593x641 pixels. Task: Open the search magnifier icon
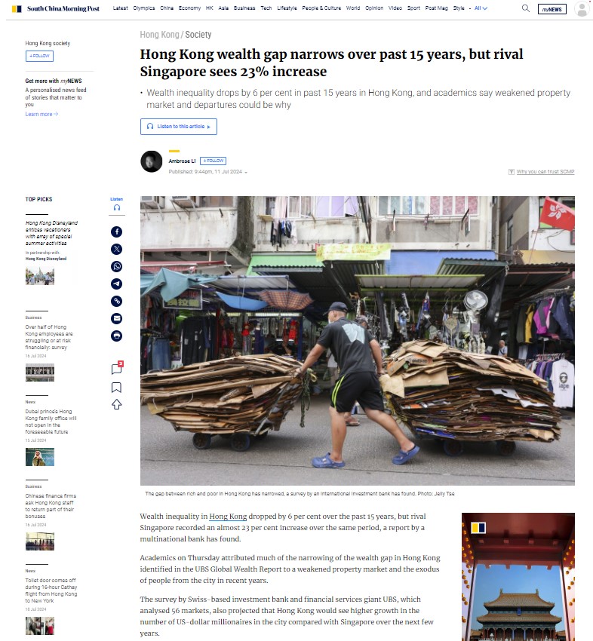[526, 8]
